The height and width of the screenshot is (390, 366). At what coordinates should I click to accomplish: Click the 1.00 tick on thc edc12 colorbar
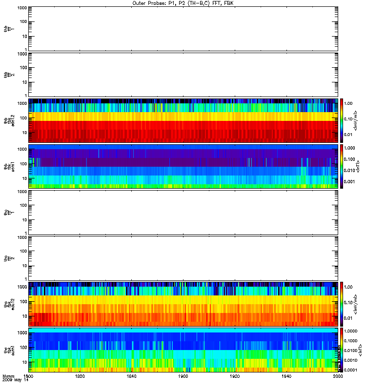tap(348, 287)
